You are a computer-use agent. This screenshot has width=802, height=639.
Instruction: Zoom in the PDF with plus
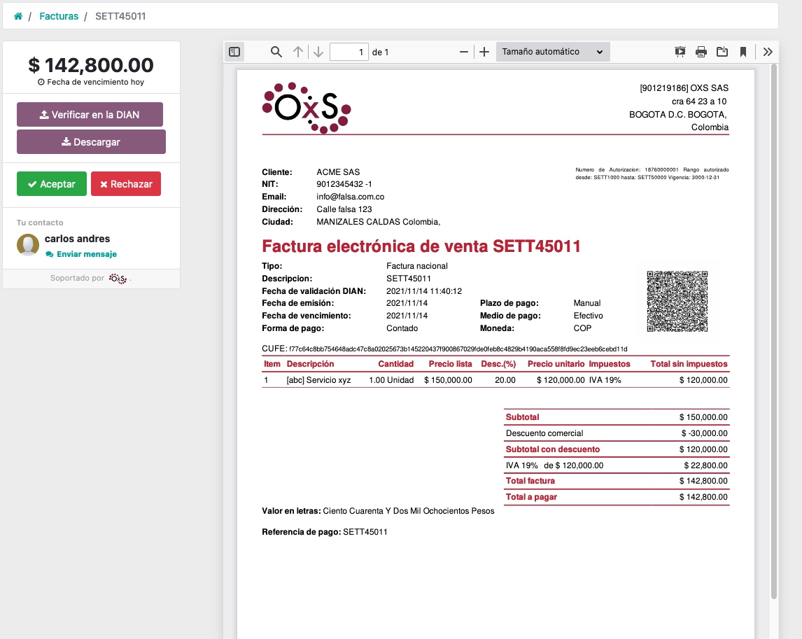pos(484,52)
